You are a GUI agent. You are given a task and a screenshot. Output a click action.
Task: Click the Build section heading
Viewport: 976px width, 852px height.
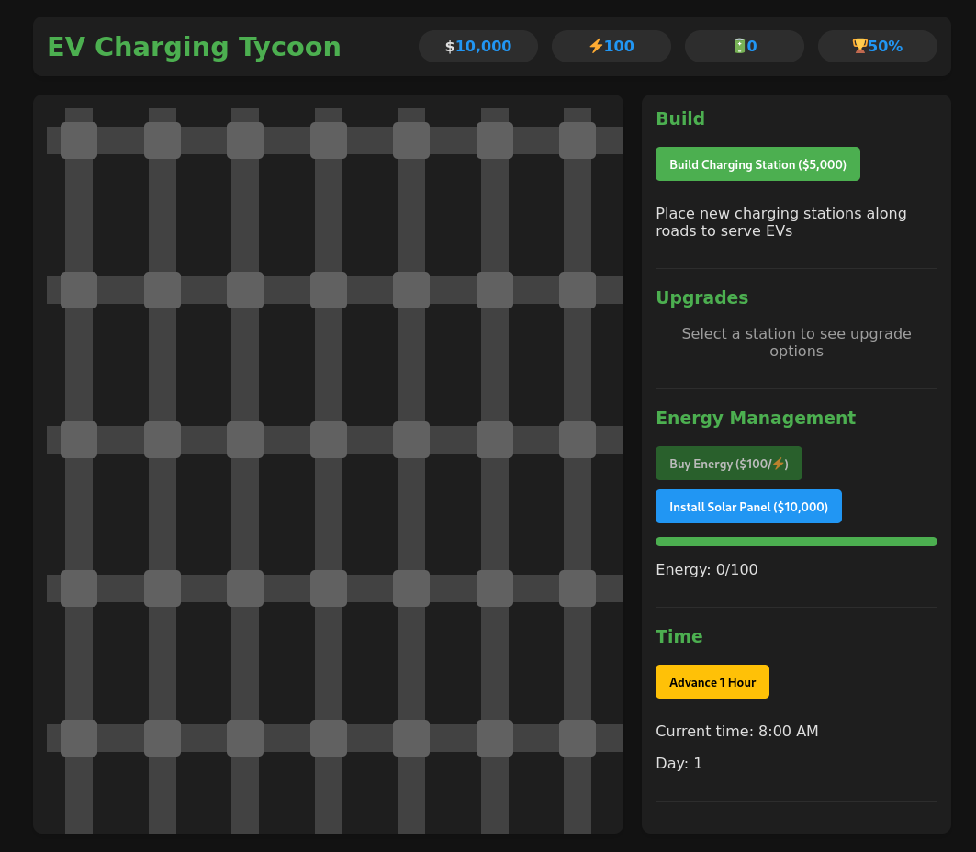coord(680,118)
